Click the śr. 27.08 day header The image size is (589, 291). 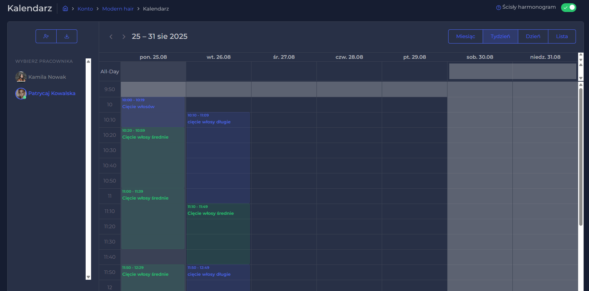pyautogui.click(x=284, y=57)
